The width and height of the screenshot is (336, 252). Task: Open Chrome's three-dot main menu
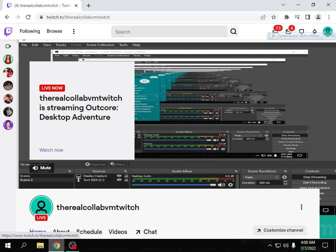(x=329, y=17)
